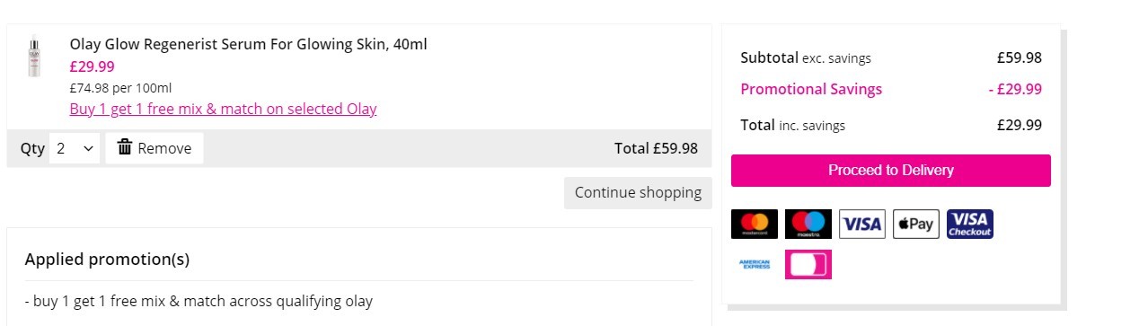Viewport: 1148px width, 326px height.
Task: Click the Continue shopping button
Action: tap(638, 192)
